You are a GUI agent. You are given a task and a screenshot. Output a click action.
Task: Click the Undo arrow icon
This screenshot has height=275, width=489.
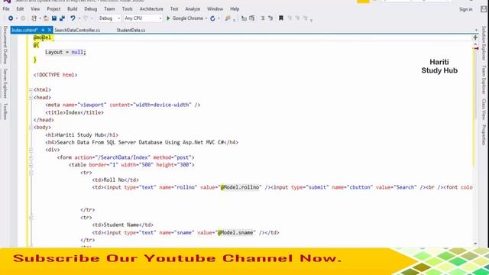73,18
